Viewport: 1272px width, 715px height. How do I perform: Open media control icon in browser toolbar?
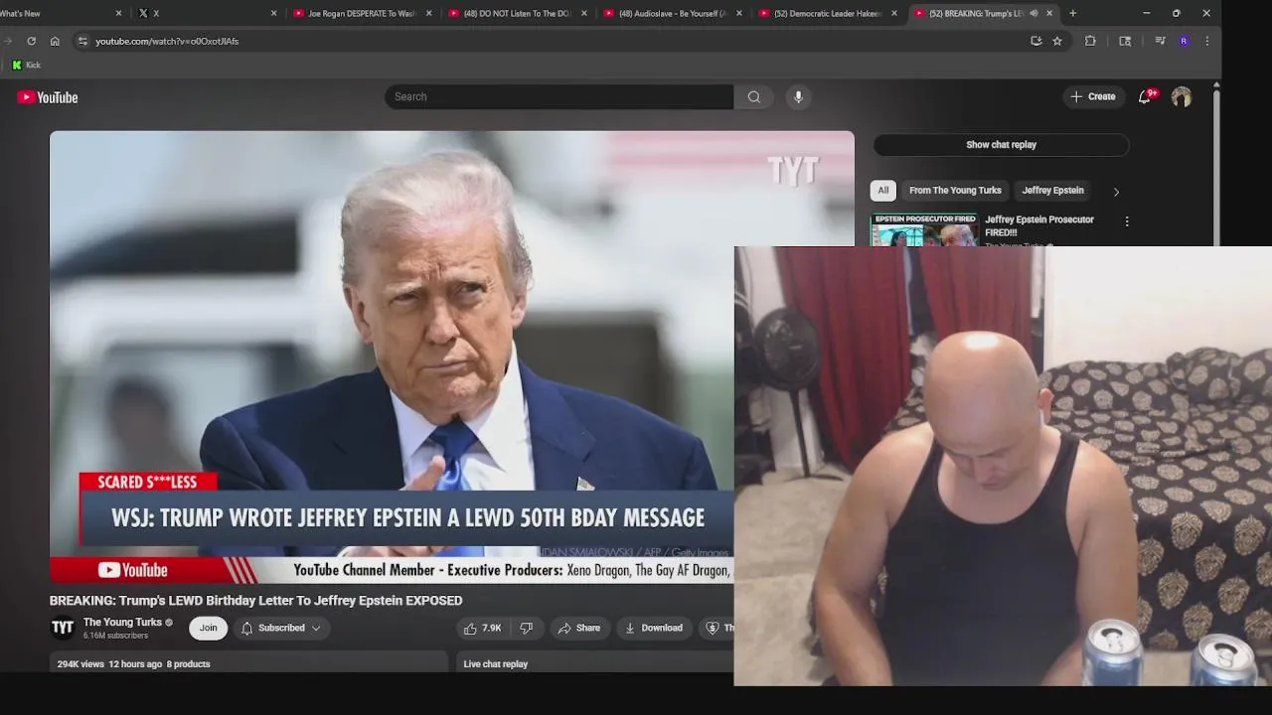[x=1160, y=41]
